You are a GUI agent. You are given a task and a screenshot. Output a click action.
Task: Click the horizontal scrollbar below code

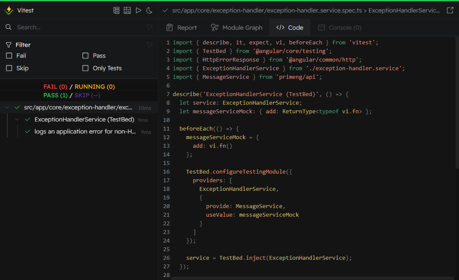click(x=312, y=278)
